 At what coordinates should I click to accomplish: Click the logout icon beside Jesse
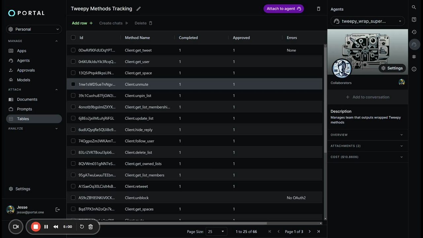(58, 210)
